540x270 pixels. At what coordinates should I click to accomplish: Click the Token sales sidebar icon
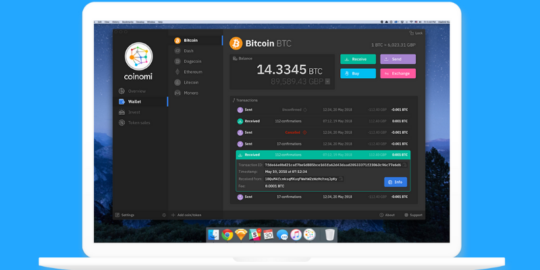[x=122, y=123]
